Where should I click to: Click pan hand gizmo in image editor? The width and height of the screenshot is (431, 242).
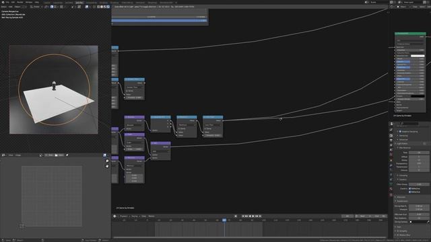click(107, 166)
